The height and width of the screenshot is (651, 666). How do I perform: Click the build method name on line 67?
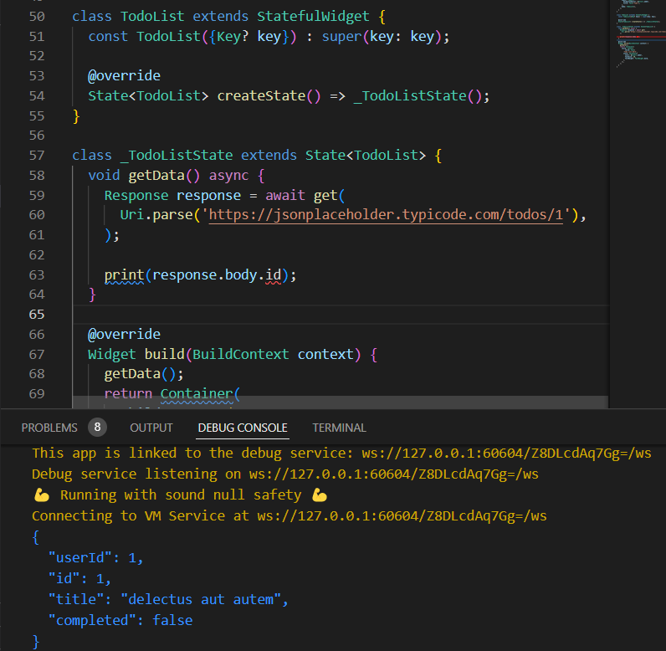tap(164, 355)
